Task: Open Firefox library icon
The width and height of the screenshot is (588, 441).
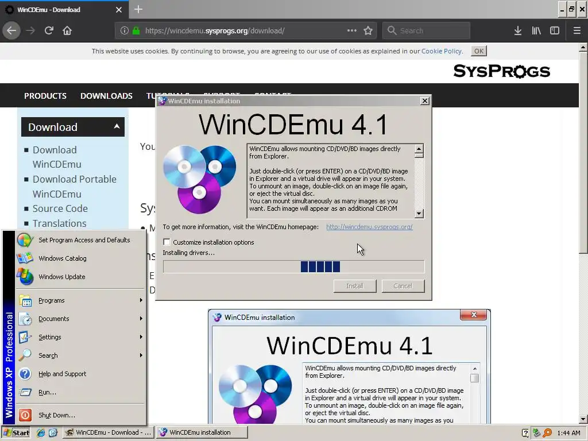Action: 536,30
